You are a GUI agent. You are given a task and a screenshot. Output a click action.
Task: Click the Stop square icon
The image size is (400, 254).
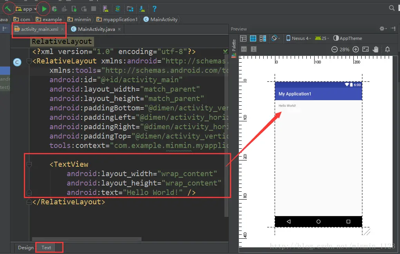click(94, 9)
